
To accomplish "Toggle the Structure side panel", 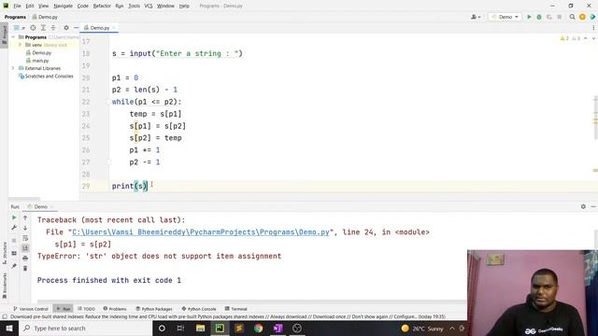I will (5, 253).
